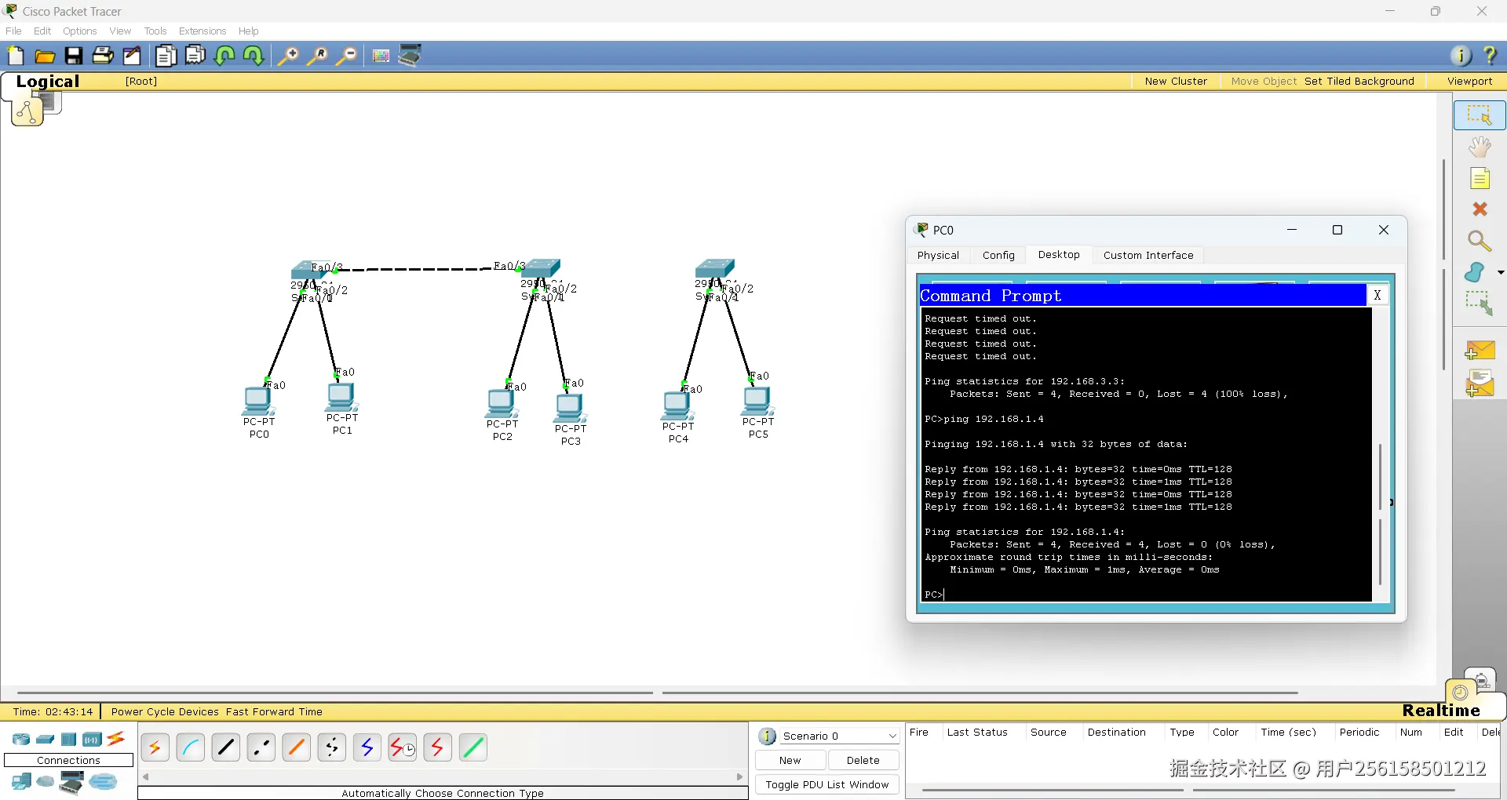
Task: Click Set Tiled Background button
Action: (1359, 81)
